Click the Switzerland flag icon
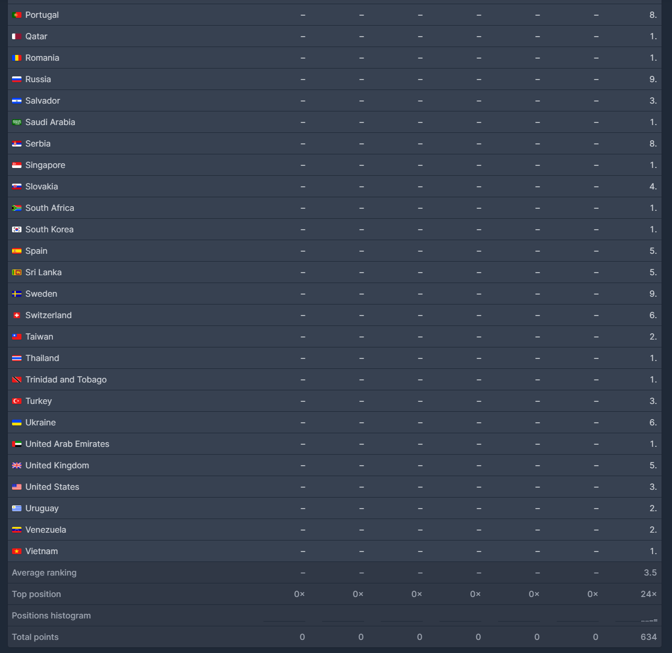Image resolution: width=672 pixels, height=653 pixels. point(17,316)
